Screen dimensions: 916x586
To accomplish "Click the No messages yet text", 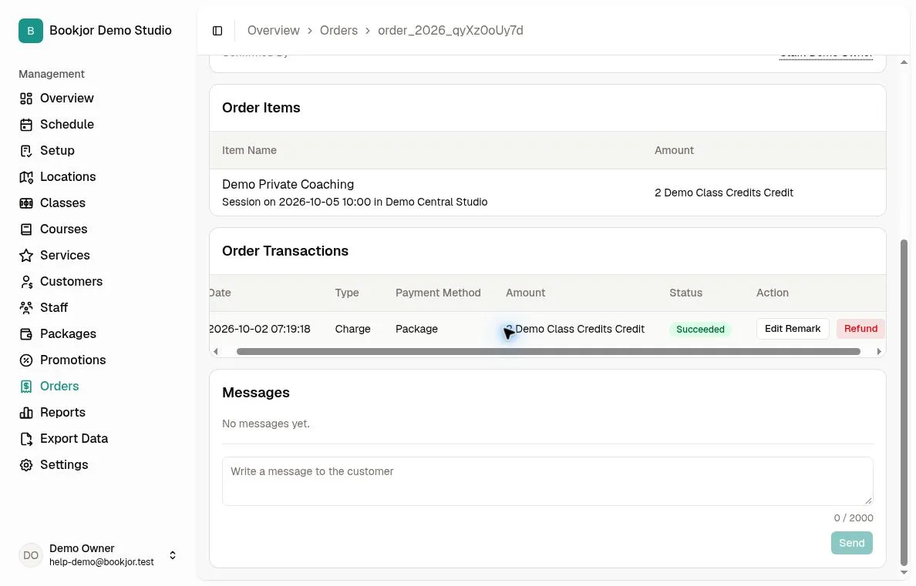I will (x=266, y=424).
